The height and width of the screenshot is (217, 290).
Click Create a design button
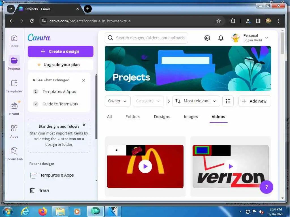(61, 51)
